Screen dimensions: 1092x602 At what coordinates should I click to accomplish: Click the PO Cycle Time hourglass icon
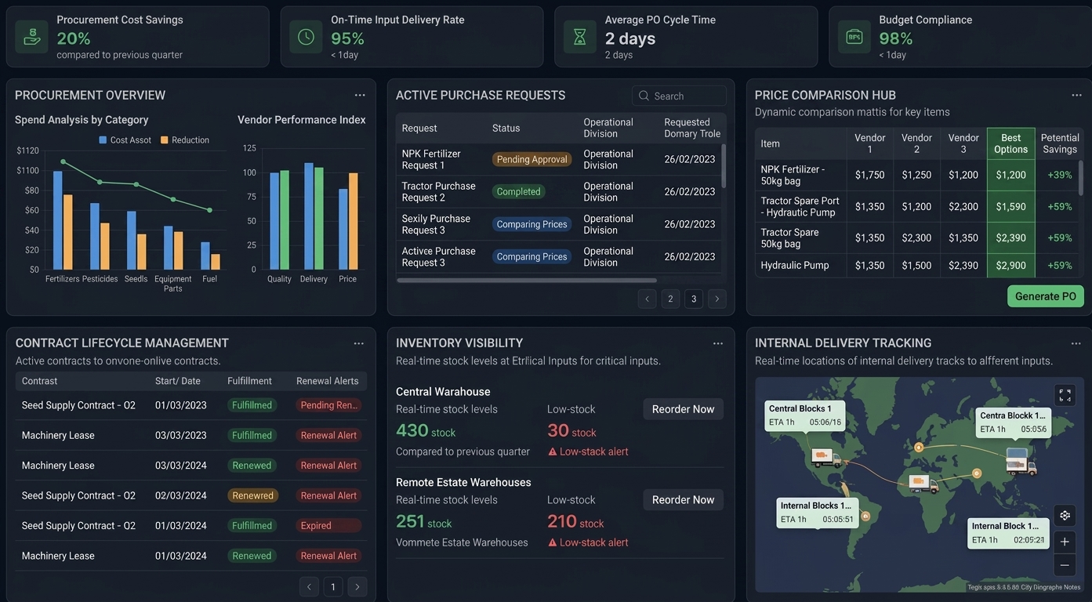click(x=579, y=37)
